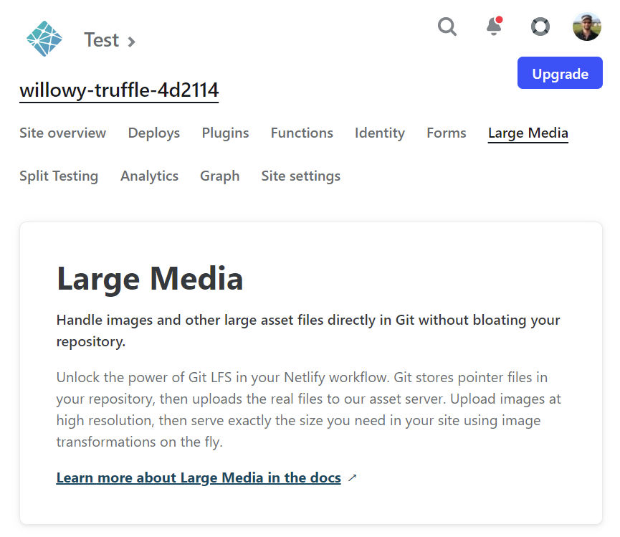Select the Functions tab

302,133
